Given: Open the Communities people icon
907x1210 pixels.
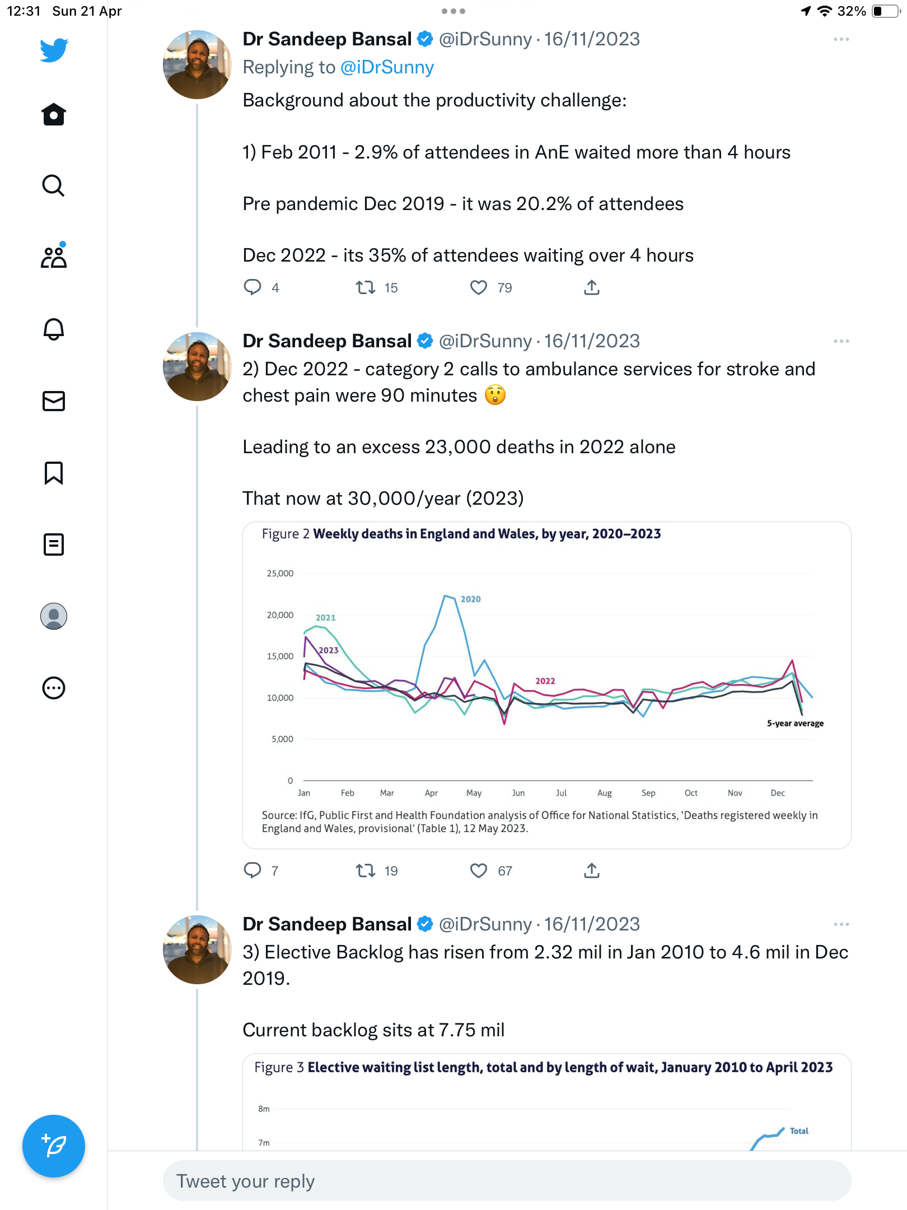Looking at the screenshot, I should (54, 256).
